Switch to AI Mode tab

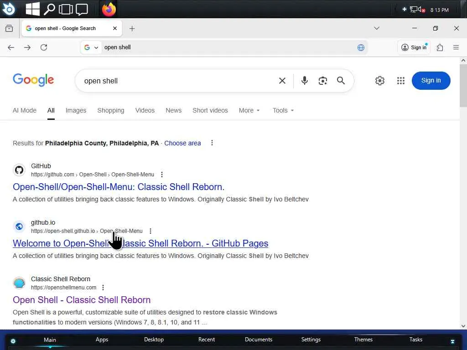click(x=25, y=110)
